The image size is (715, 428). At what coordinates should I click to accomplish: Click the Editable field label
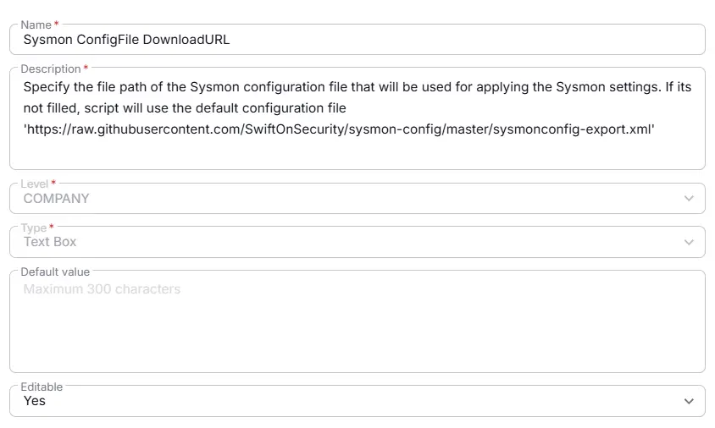pos(42,387)
